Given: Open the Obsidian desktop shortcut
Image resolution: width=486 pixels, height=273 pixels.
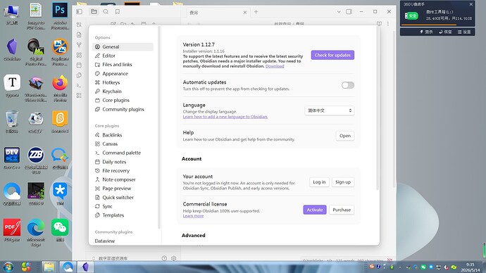Looking at the screenshot, I should 12,50.
